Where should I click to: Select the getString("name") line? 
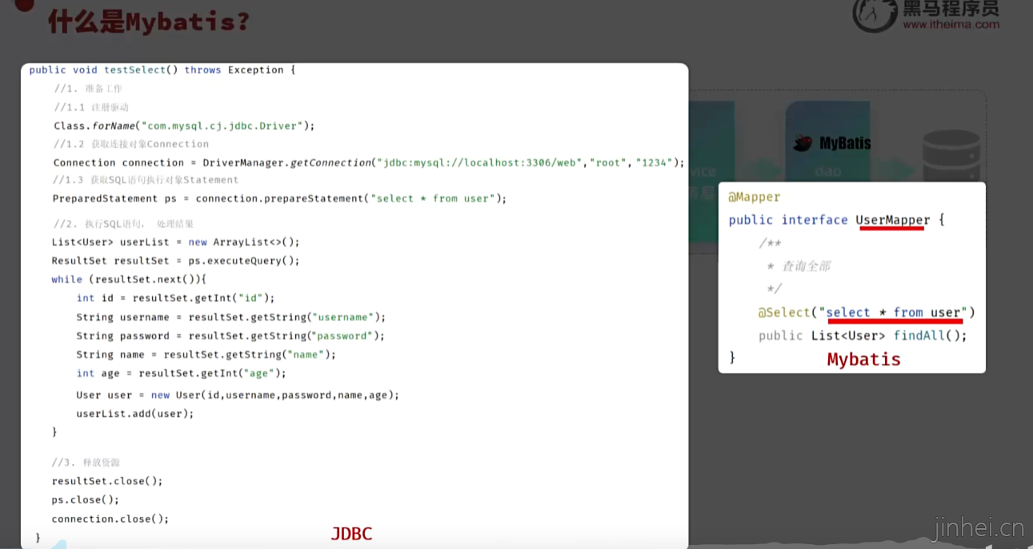coord(206,355)
